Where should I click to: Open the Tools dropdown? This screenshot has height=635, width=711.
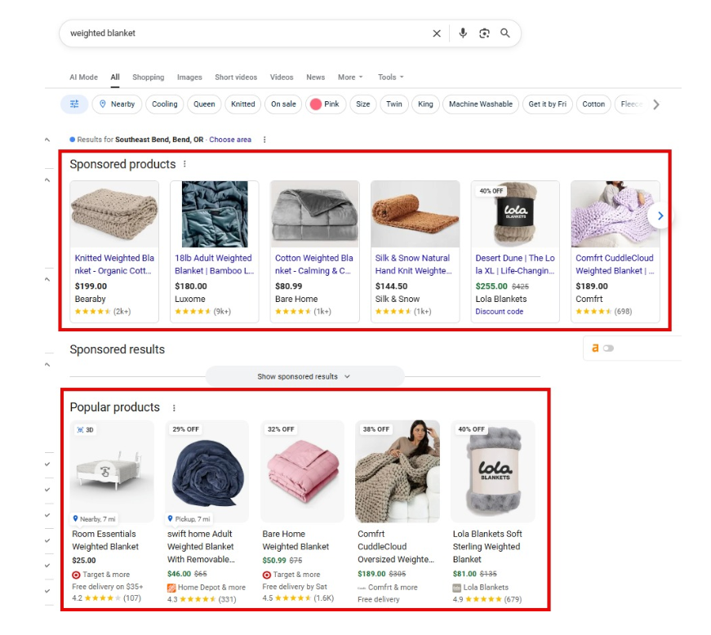click(390, 78)
